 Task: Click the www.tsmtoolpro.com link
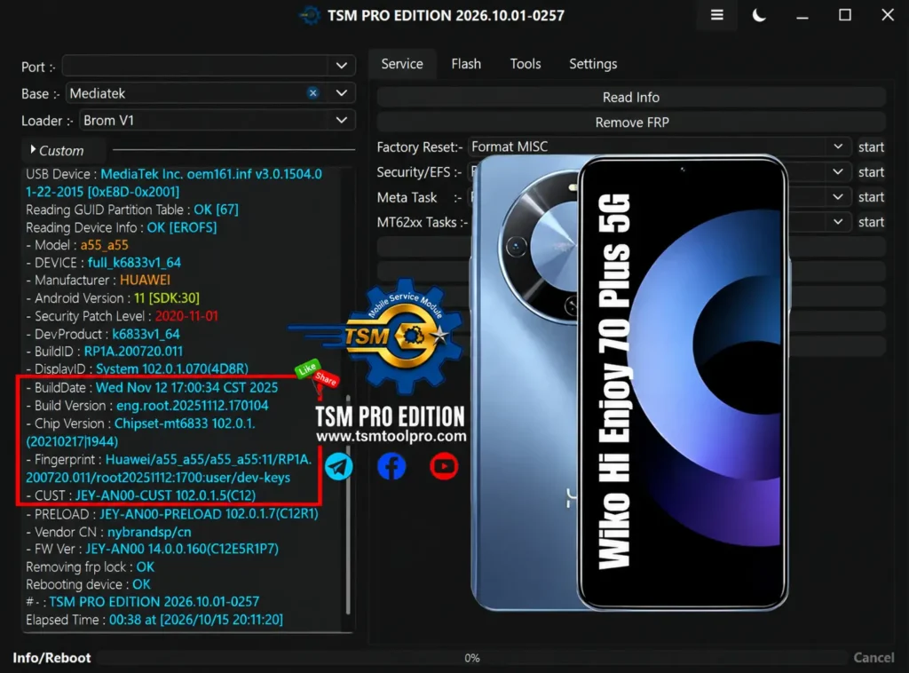tap(391, 436)
